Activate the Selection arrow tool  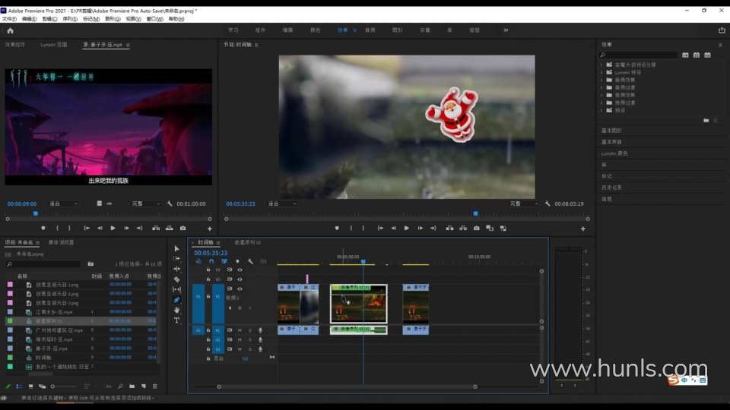pos(177,248)
